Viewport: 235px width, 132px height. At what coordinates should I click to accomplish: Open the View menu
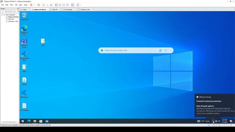pos(11,5)
